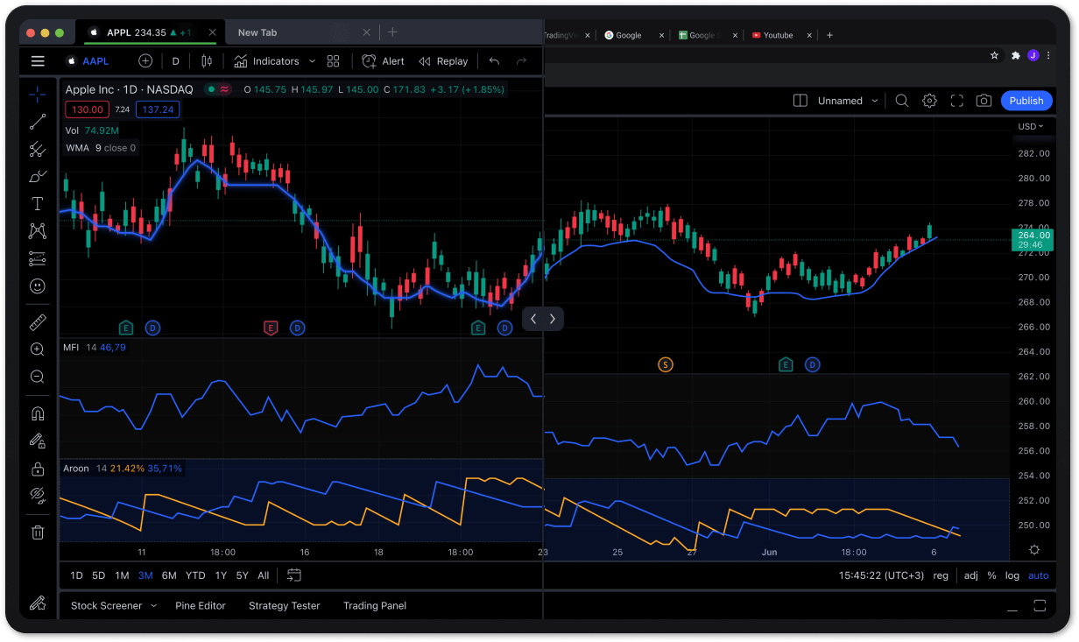The width and height of the screenshot is (1079, 642).
Task: Lock all drawing tools with the padlock
Action: coord(37,468)
